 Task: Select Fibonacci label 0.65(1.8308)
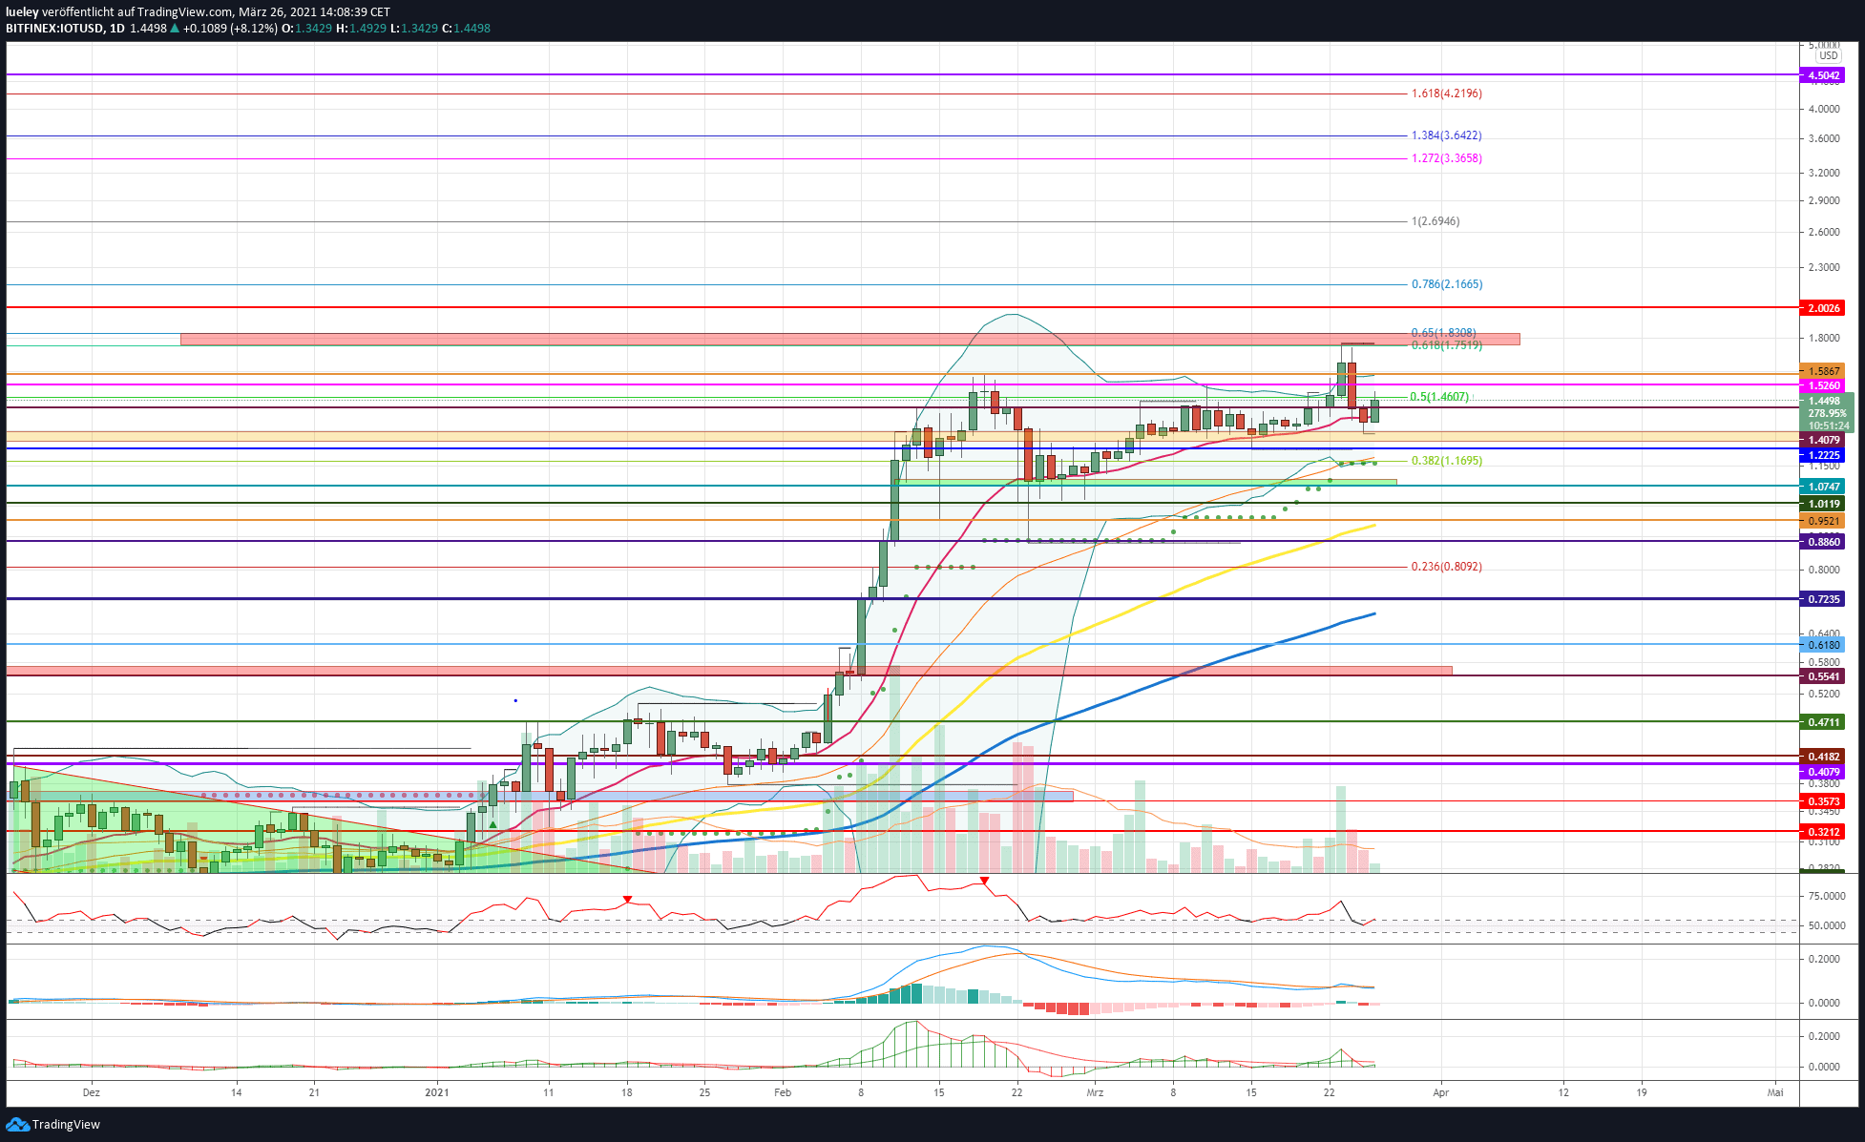pyautogui.click(x=1443, y=333)
